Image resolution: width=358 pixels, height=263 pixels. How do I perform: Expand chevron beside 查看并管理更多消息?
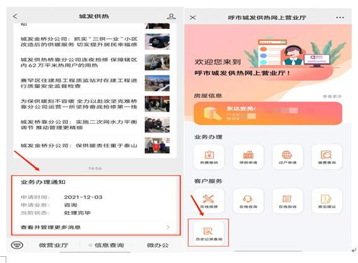click(168, 227)
